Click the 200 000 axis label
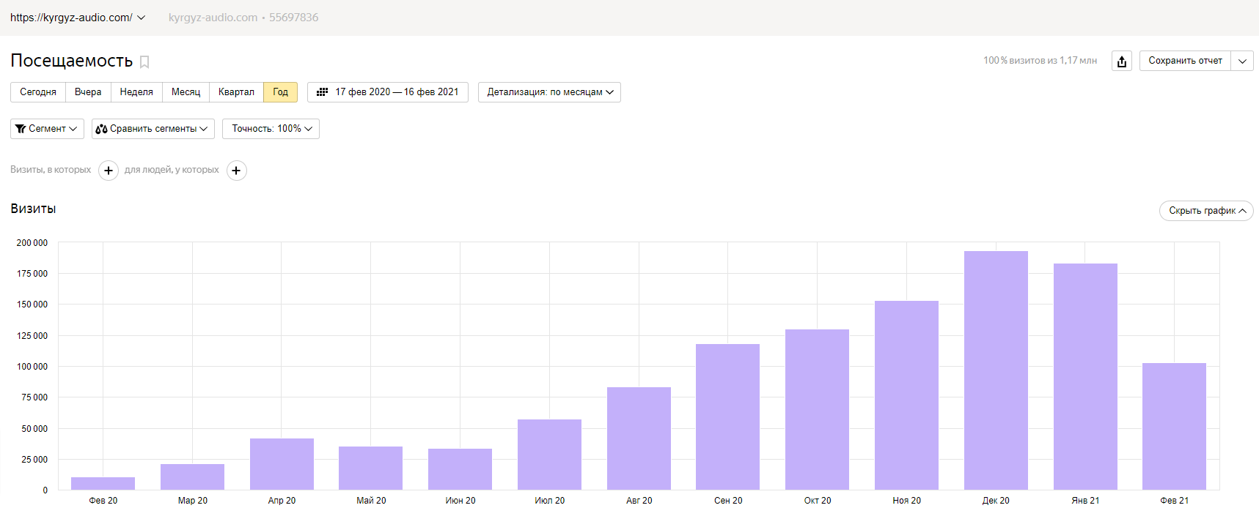Screen dimensions: 1259x508 (32, 243)
